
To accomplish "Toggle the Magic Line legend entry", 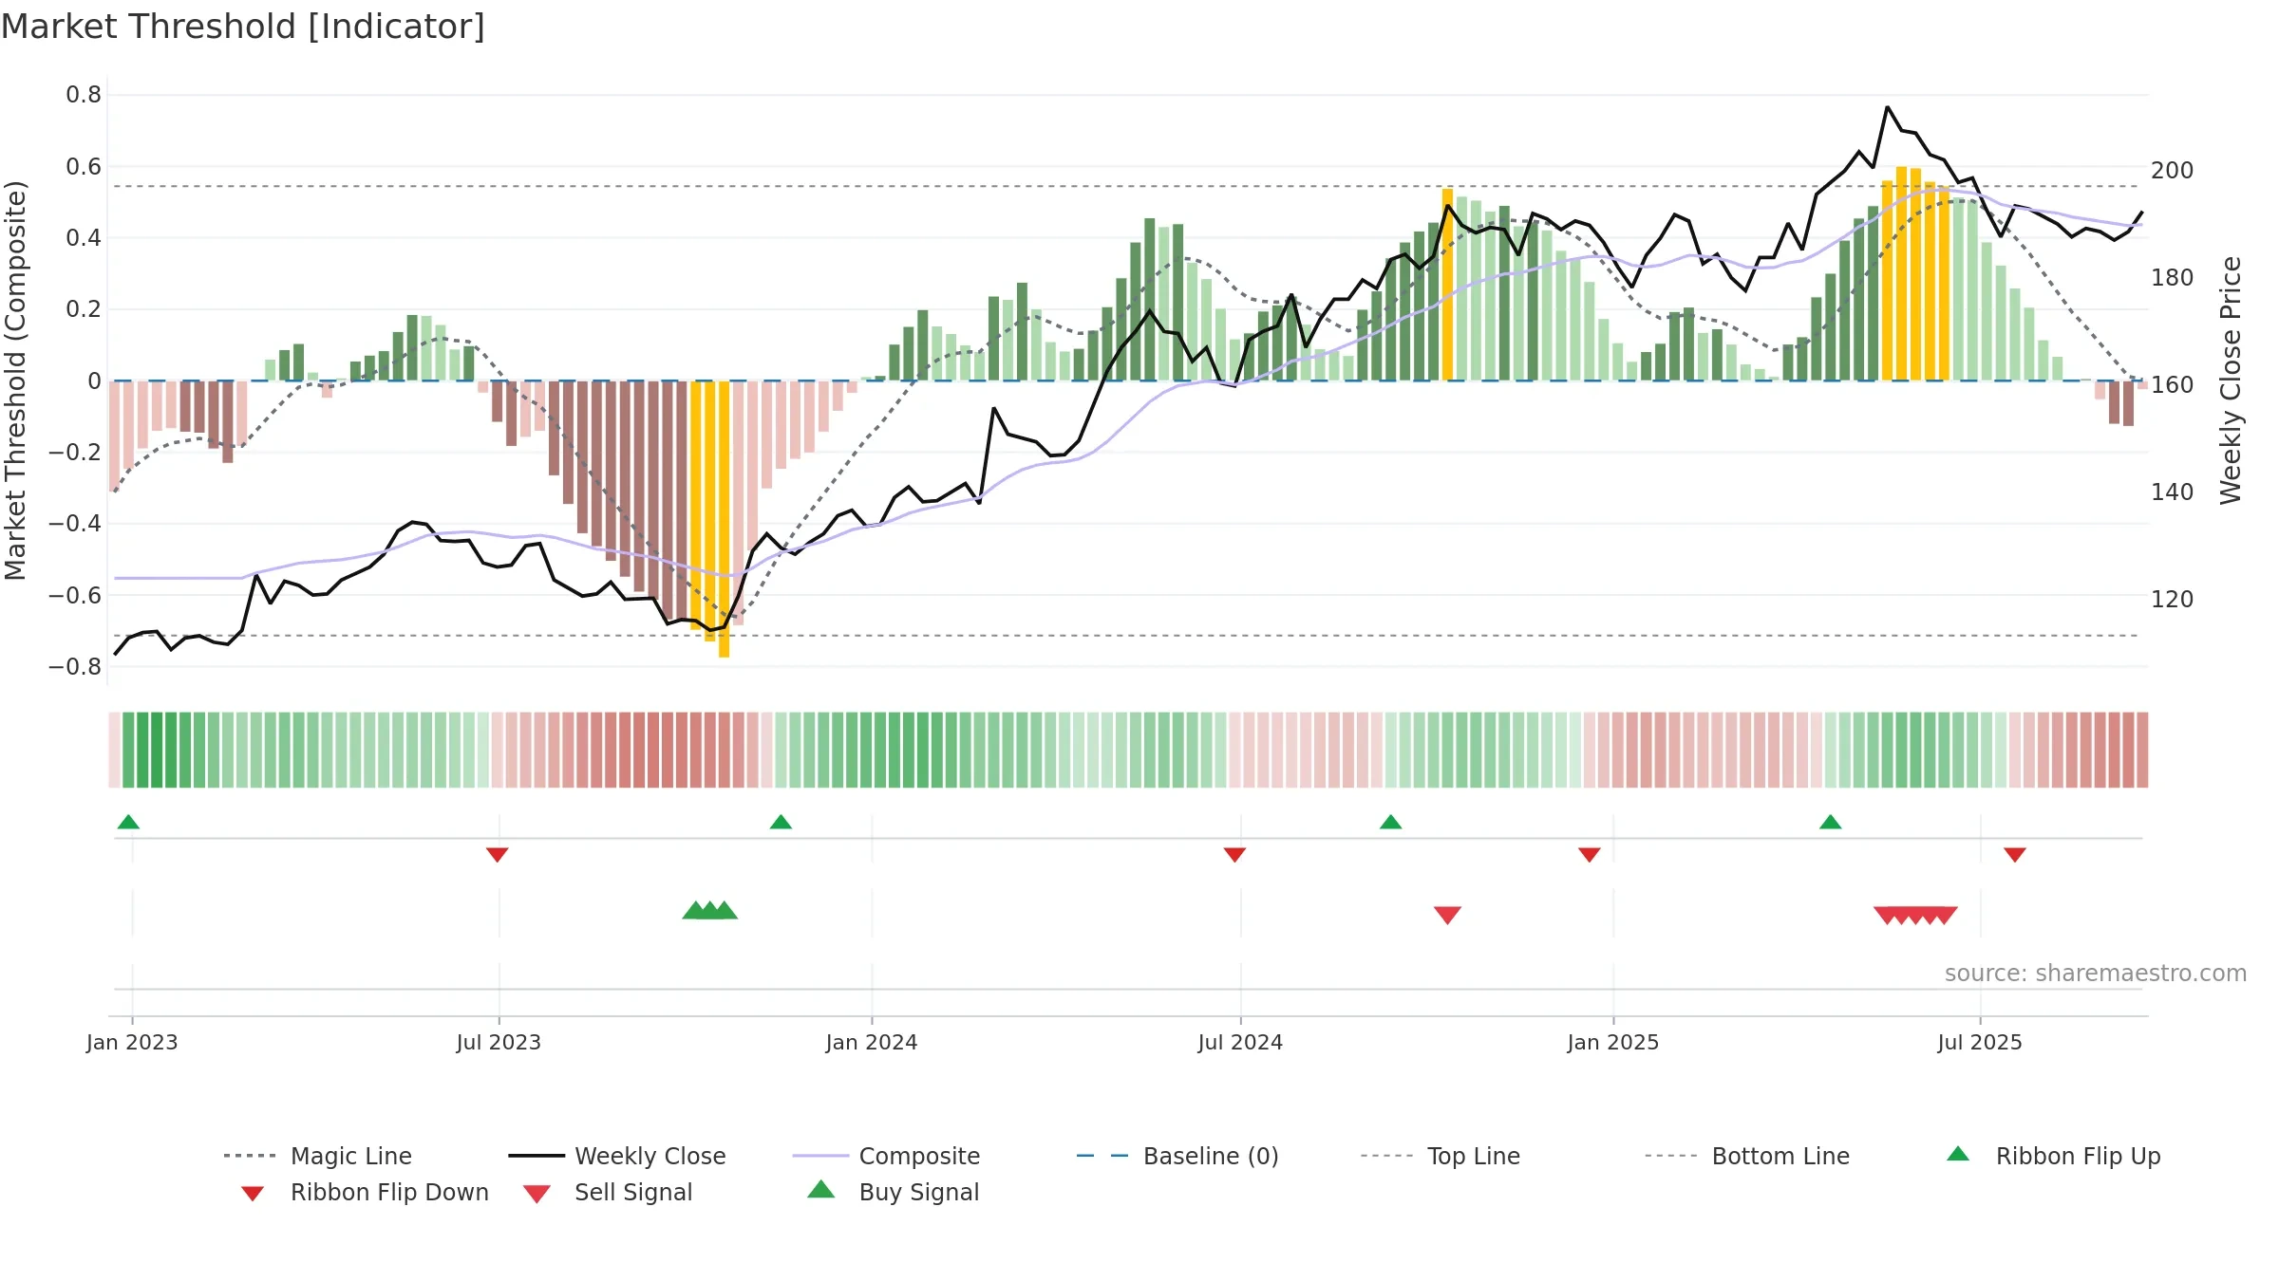I will [x=317, y=1156].
